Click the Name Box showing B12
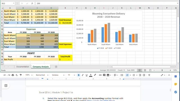Screen dimensions: 180x101 pyautogui.click(x=7, y=3)
